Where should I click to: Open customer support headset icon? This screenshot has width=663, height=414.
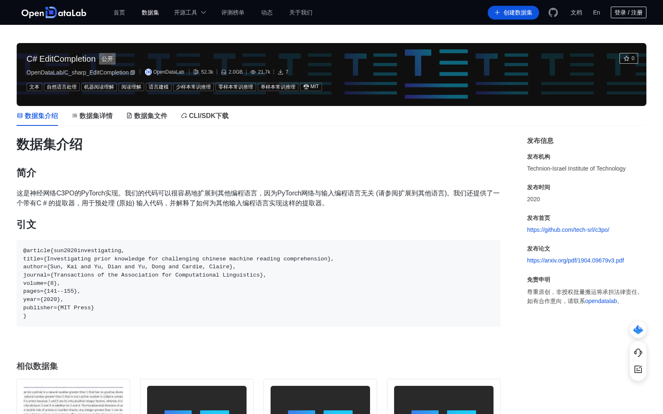(638, 353)
